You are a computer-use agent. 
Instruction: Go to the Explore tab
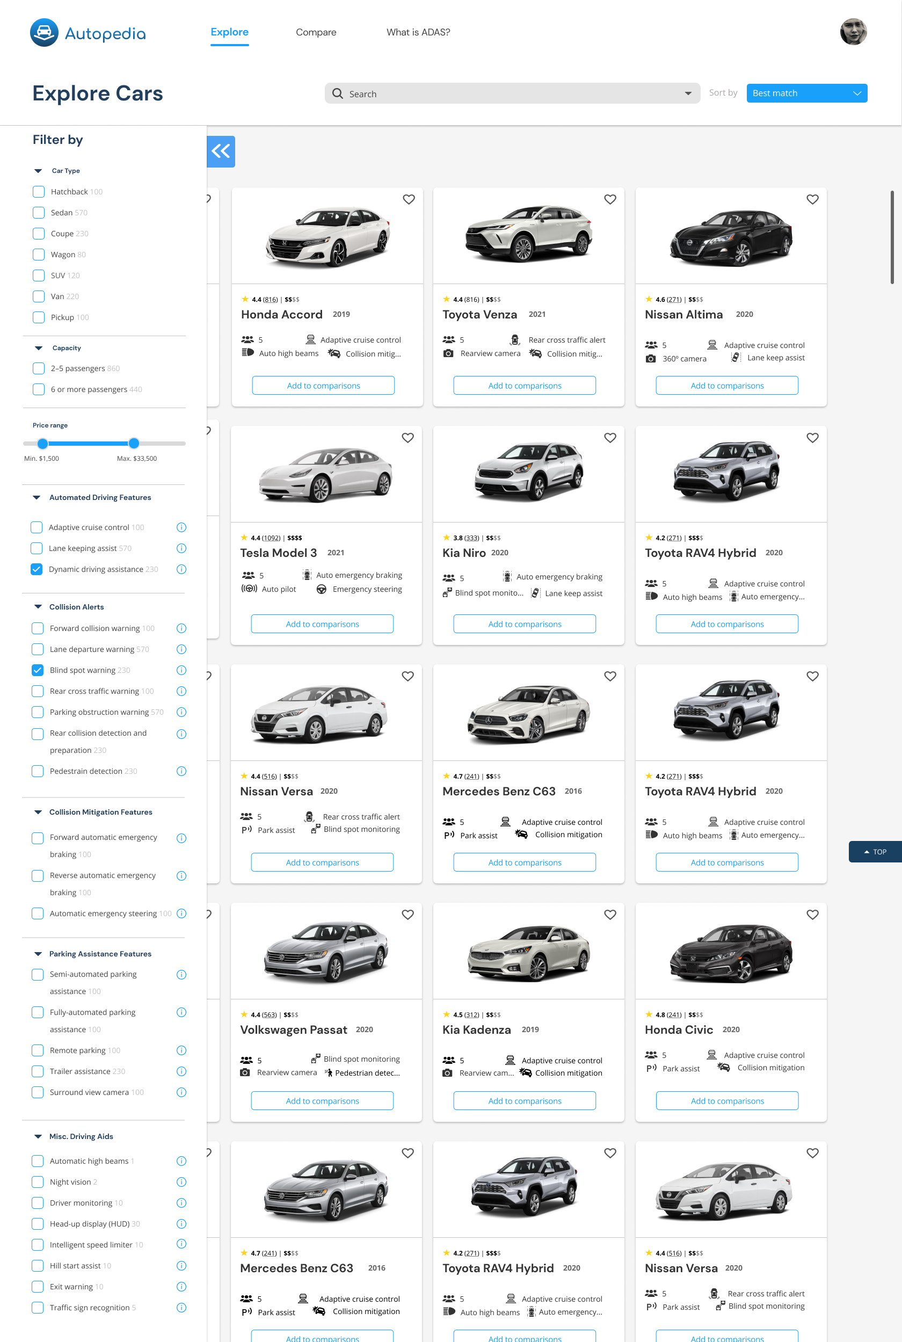coord(230,32)
